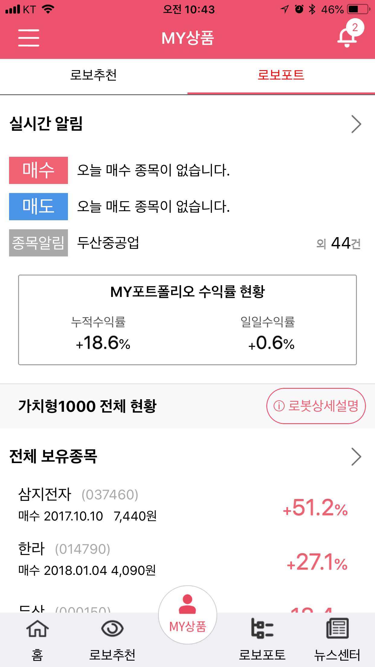Expand 실시간 알림 with the chevron
The height and width of the screenshot is (667, 375).
pos(356,124)
